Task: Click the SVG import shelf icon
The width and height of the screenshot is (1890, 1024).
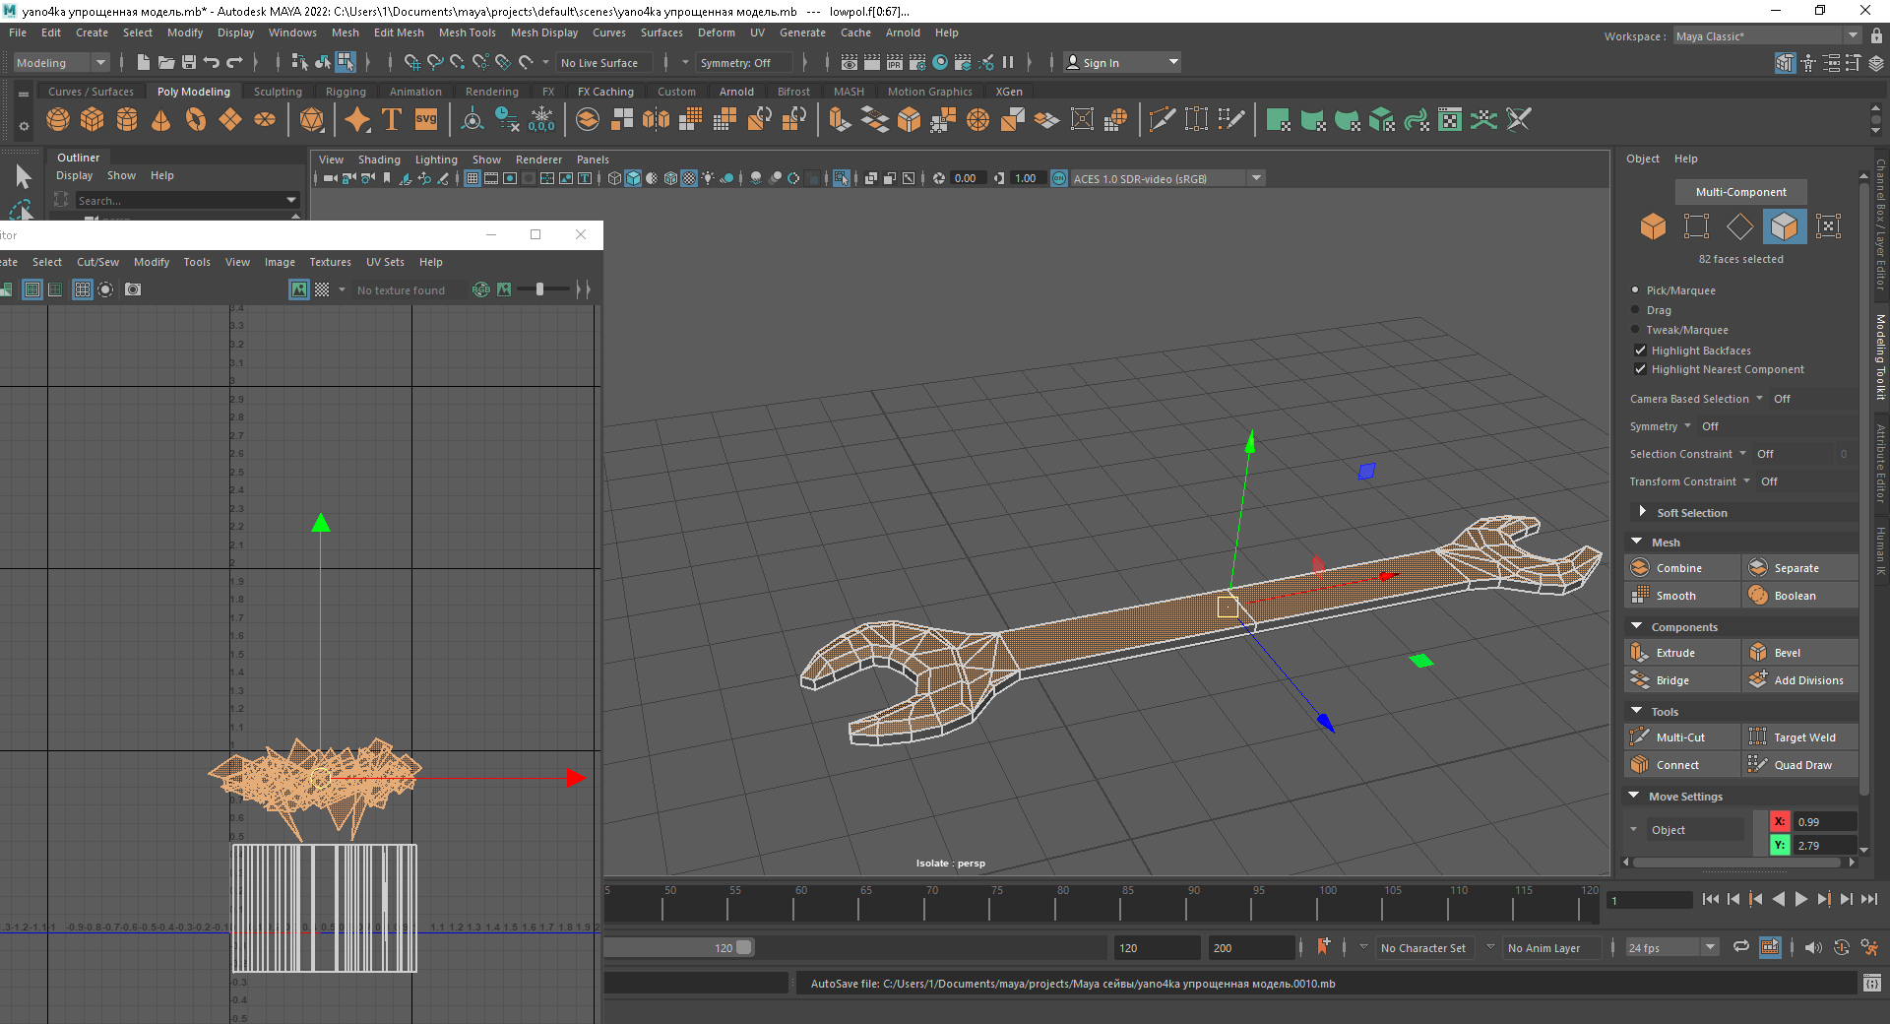Action: point(426,120)
